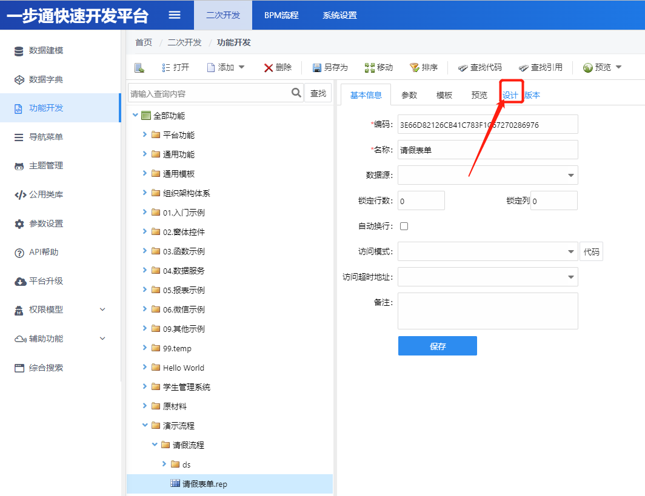Click the 查找引用 toolbar button

[x=541, y=67]
